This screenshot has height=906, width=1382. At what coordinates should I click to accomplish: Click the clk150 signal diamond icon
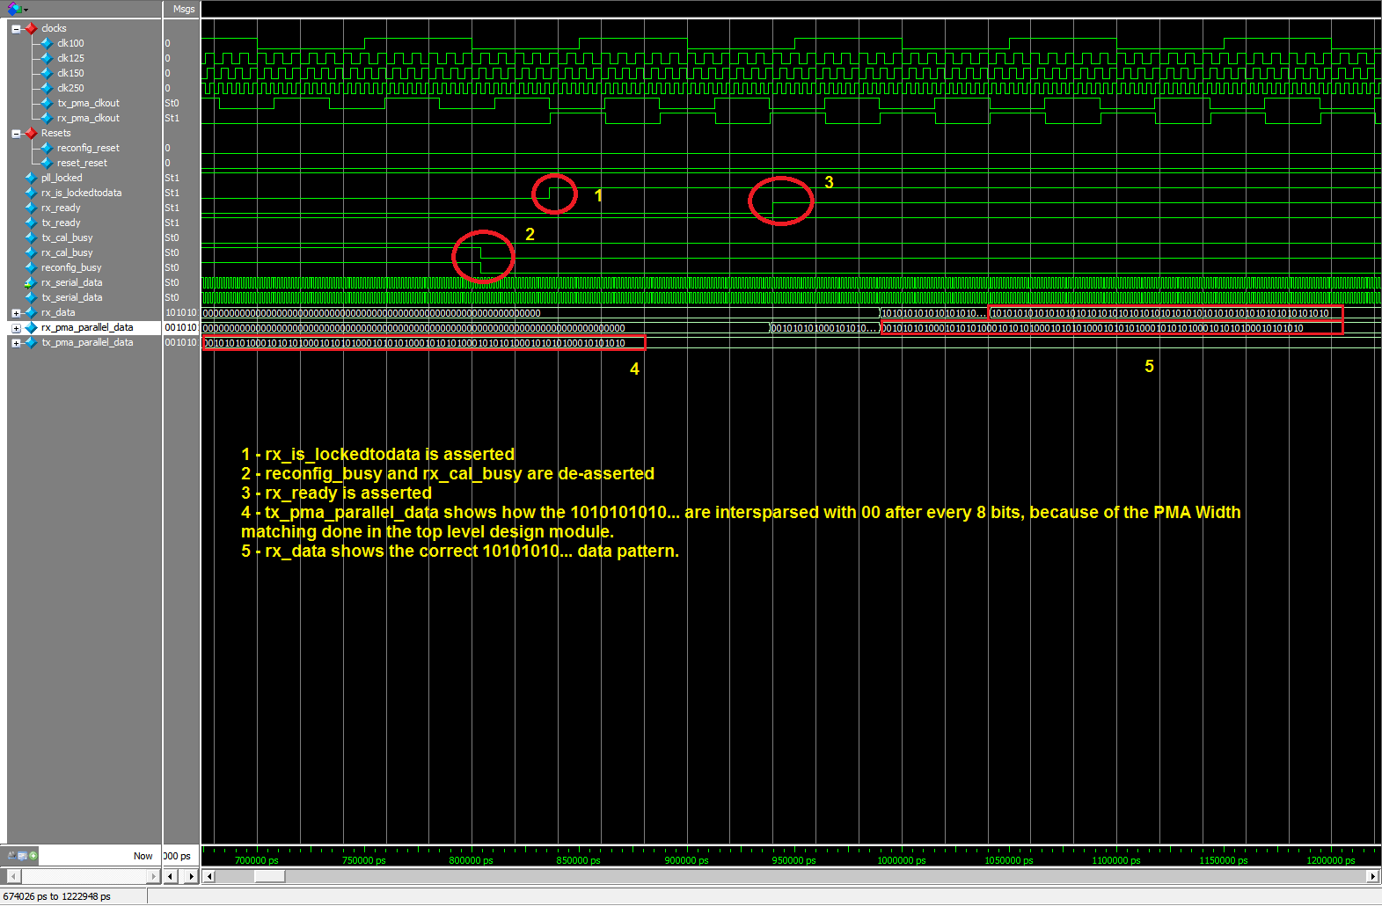point(48,73)
